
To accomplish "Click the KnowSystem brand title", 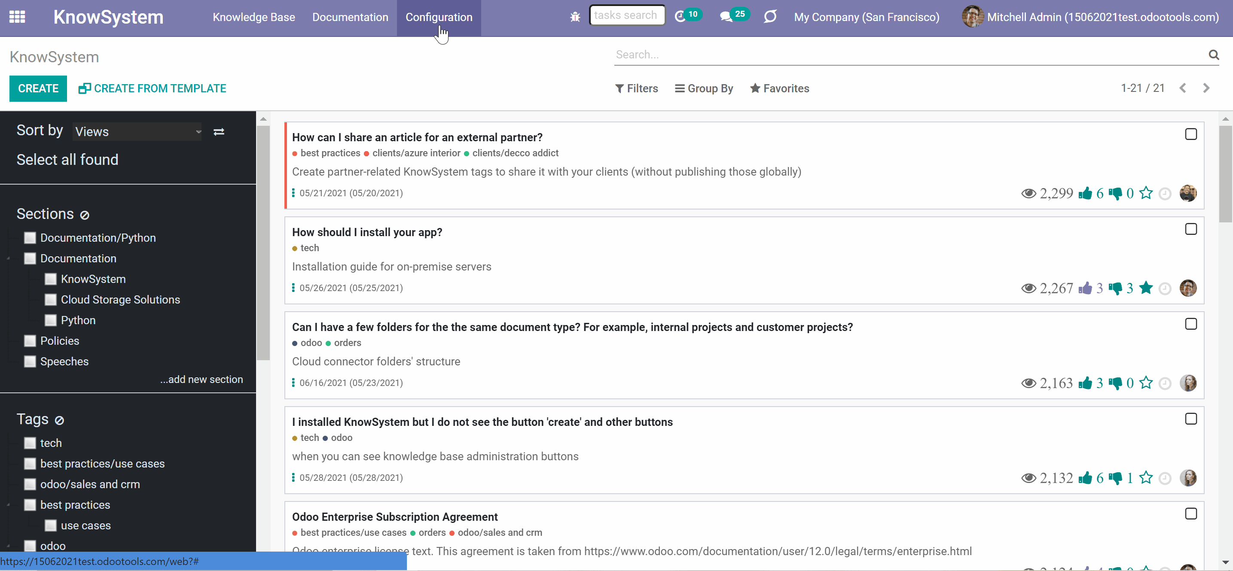I will pyautogui.click(x=109, y=17).
